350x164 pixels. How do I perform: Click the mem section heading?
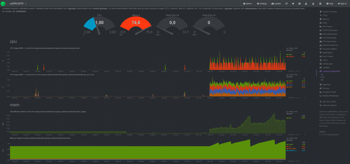(x=14, y=105)
